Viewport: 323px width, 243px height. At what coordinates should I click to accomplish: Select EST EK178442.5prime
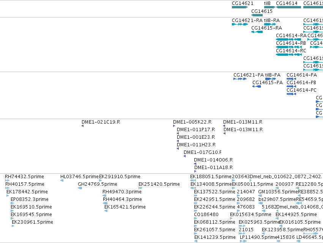click(x=8, y=196)
